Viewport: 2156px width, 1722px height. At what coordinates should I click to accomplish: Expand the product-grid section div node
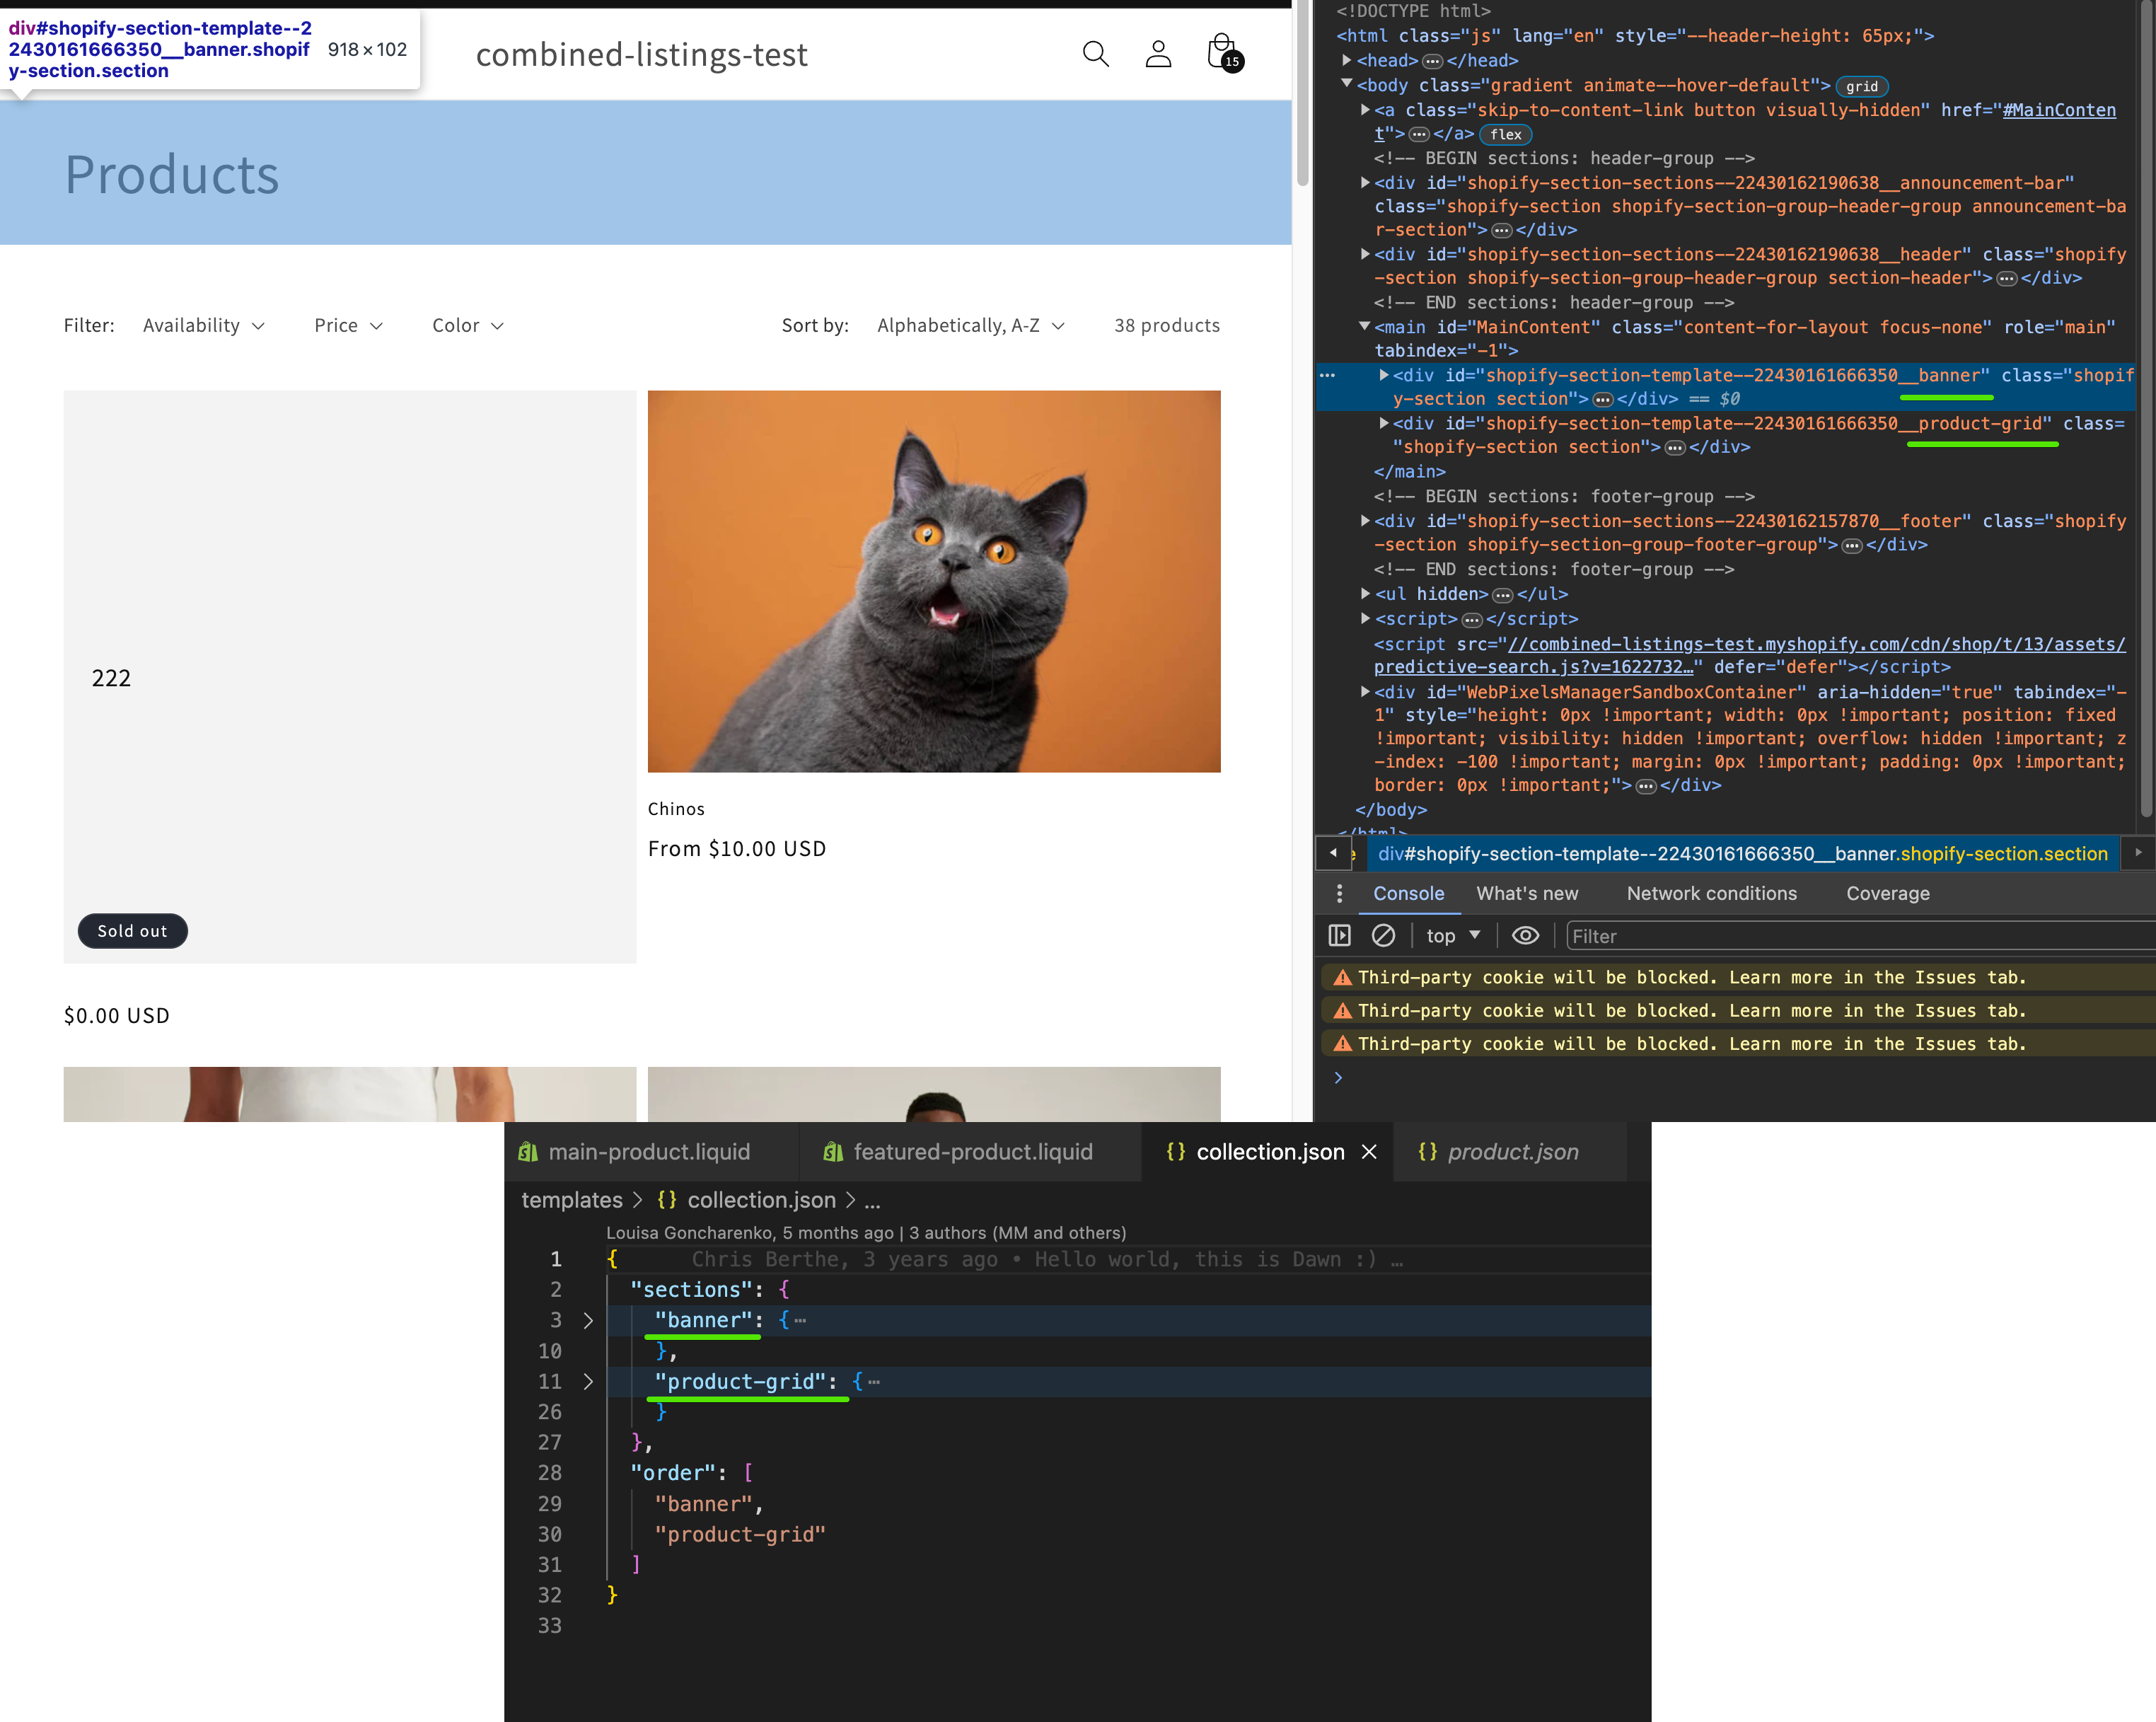point(1384,423)
